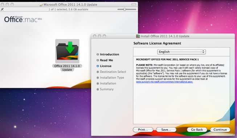Click the 'MICROSOFT OFFICE FOR MAC 2011, SERVICE PACK 1' heading
This screenshot has width=237, height=138.
click(x=167, y=59)
